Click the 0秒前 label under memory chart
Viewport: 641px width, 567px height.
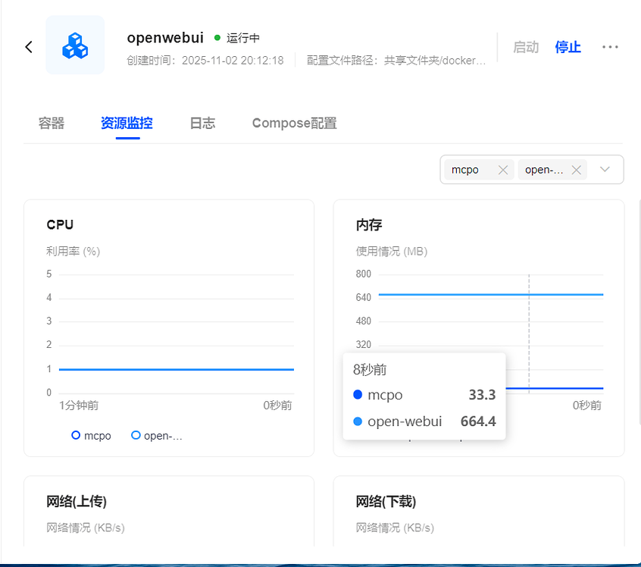pos(587,406)
